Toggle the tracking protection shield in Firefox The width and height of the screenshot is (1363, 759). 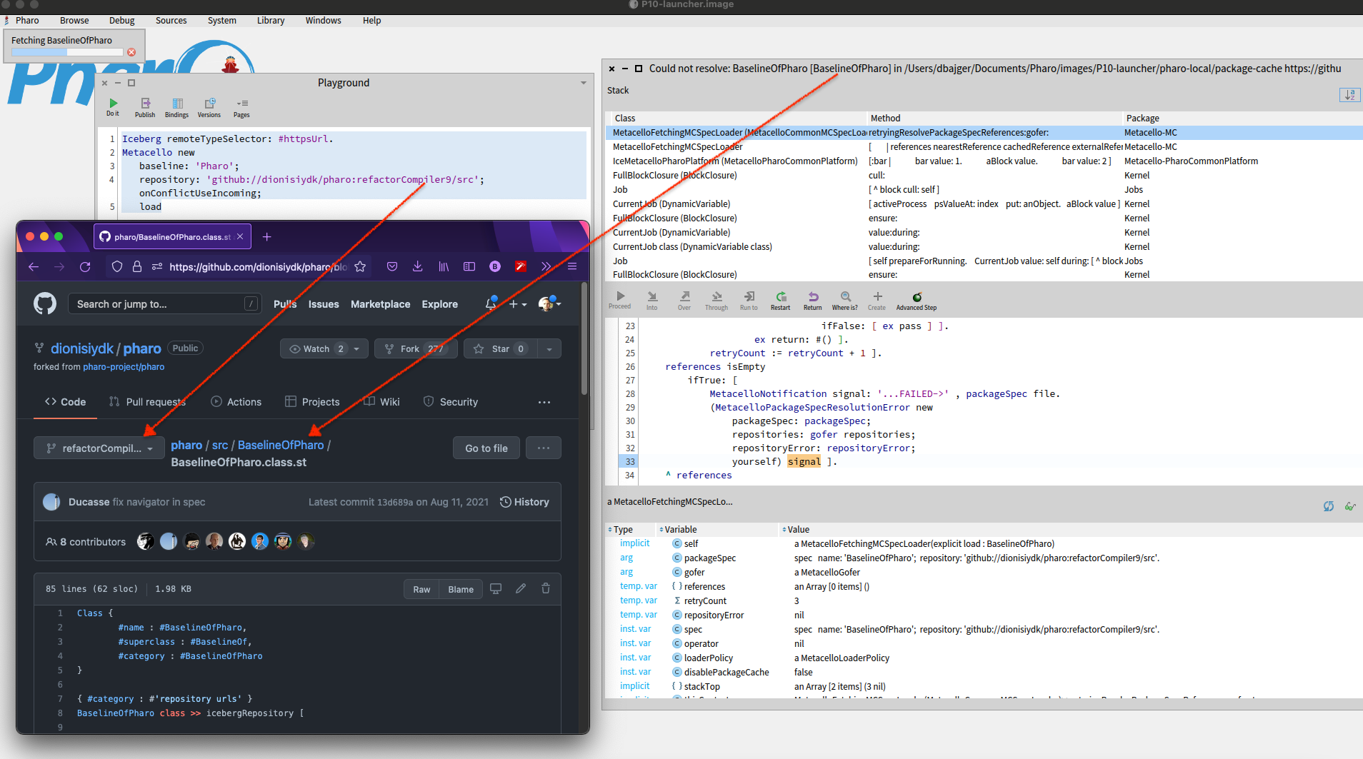pyautogui.click(x=116, y=266)
